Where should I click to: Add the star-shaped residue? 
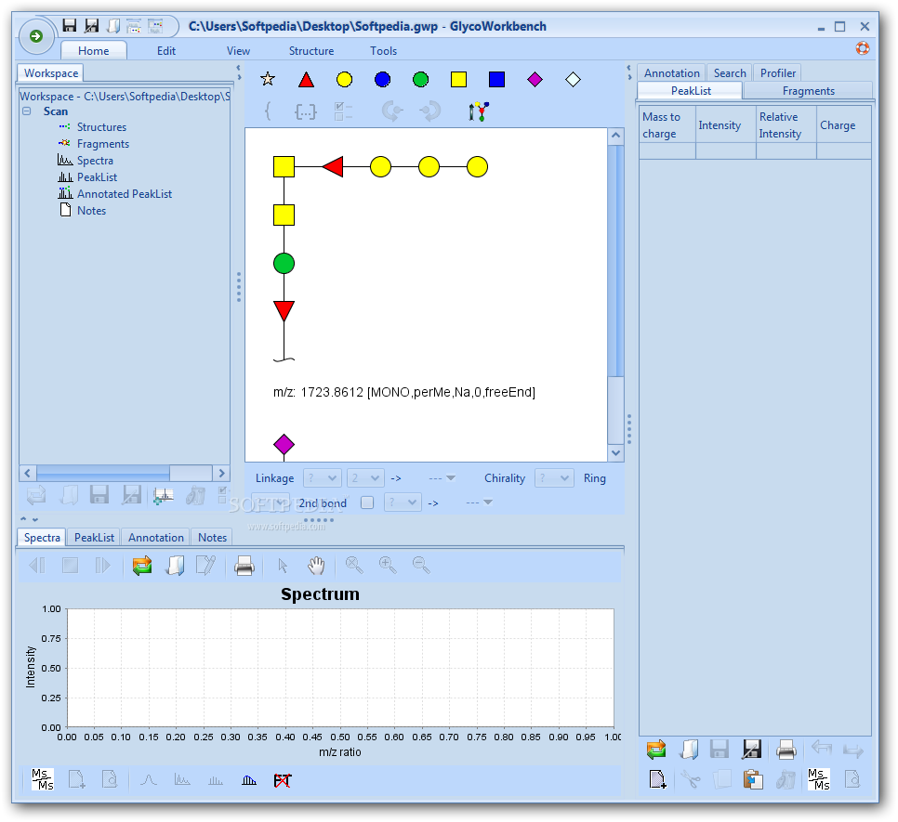click(x=268, y=79)
